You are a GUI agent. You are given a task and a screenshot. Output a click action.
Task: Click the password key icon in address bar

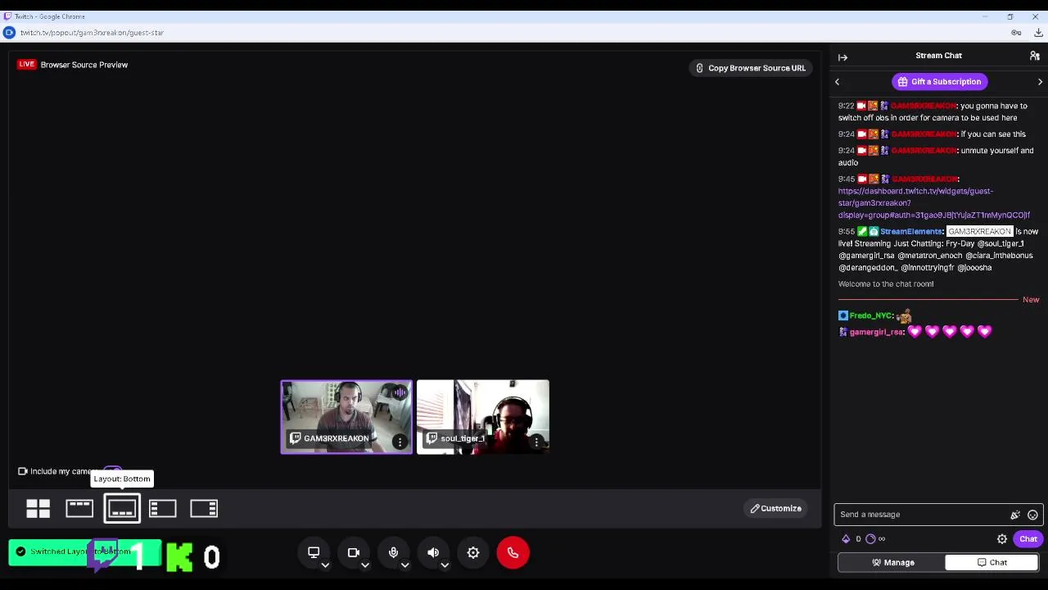pos(1016,33)
